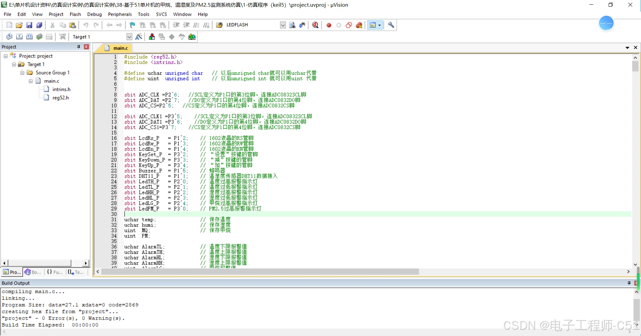Viewport: 641px width, 336px height.
Task: Click the Comment selection icon
Action: point(196,25)
